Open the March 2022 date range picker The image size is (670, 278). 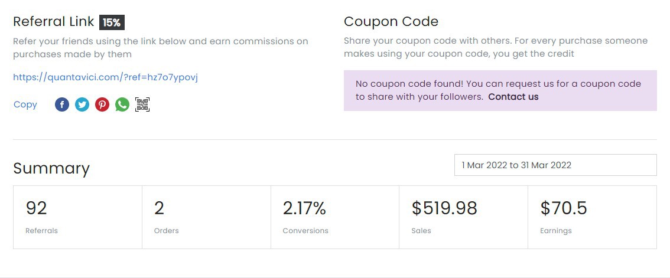pos(555,165)
